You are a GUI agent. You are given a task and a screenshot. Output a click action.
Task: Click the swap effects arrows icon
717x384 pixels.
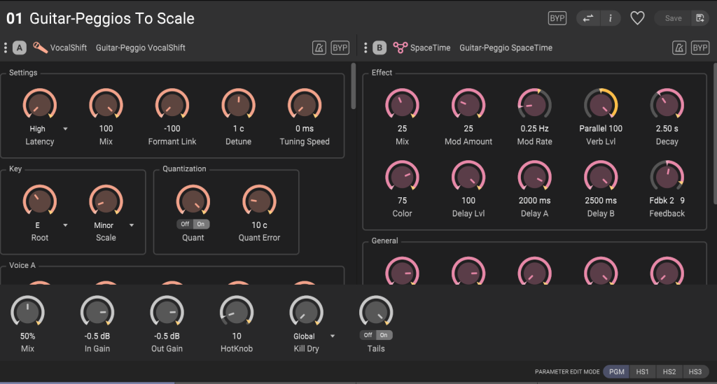click(588, 18)
